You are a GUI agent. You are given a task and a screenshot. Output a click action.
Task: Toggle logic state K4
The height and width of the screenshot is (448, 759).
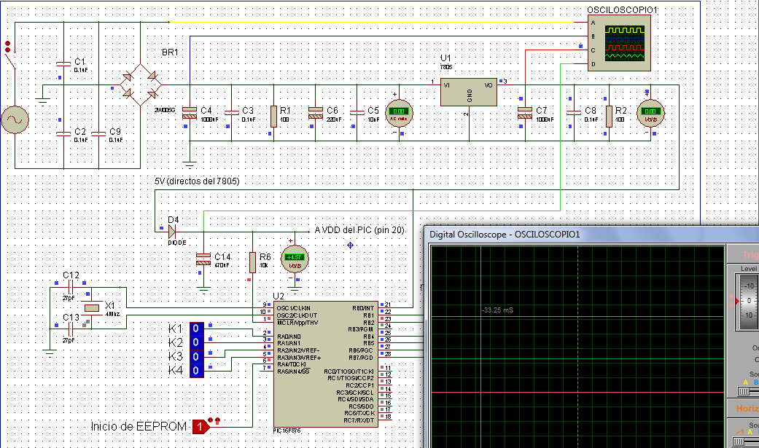point(197,371)
